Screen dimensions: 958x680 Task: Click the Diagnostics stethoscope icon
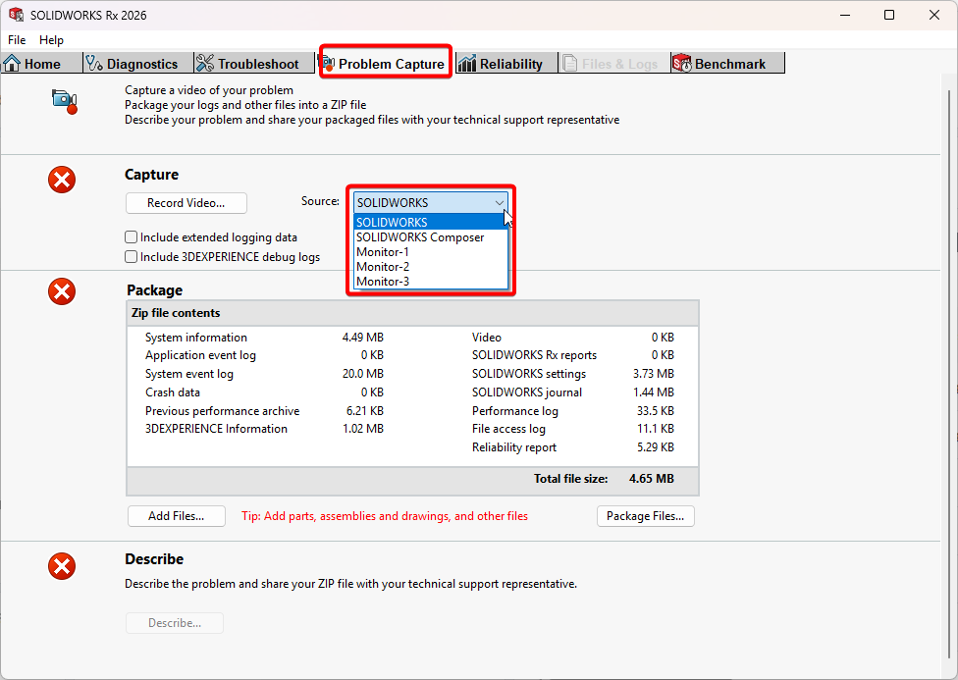click(94, 64)
